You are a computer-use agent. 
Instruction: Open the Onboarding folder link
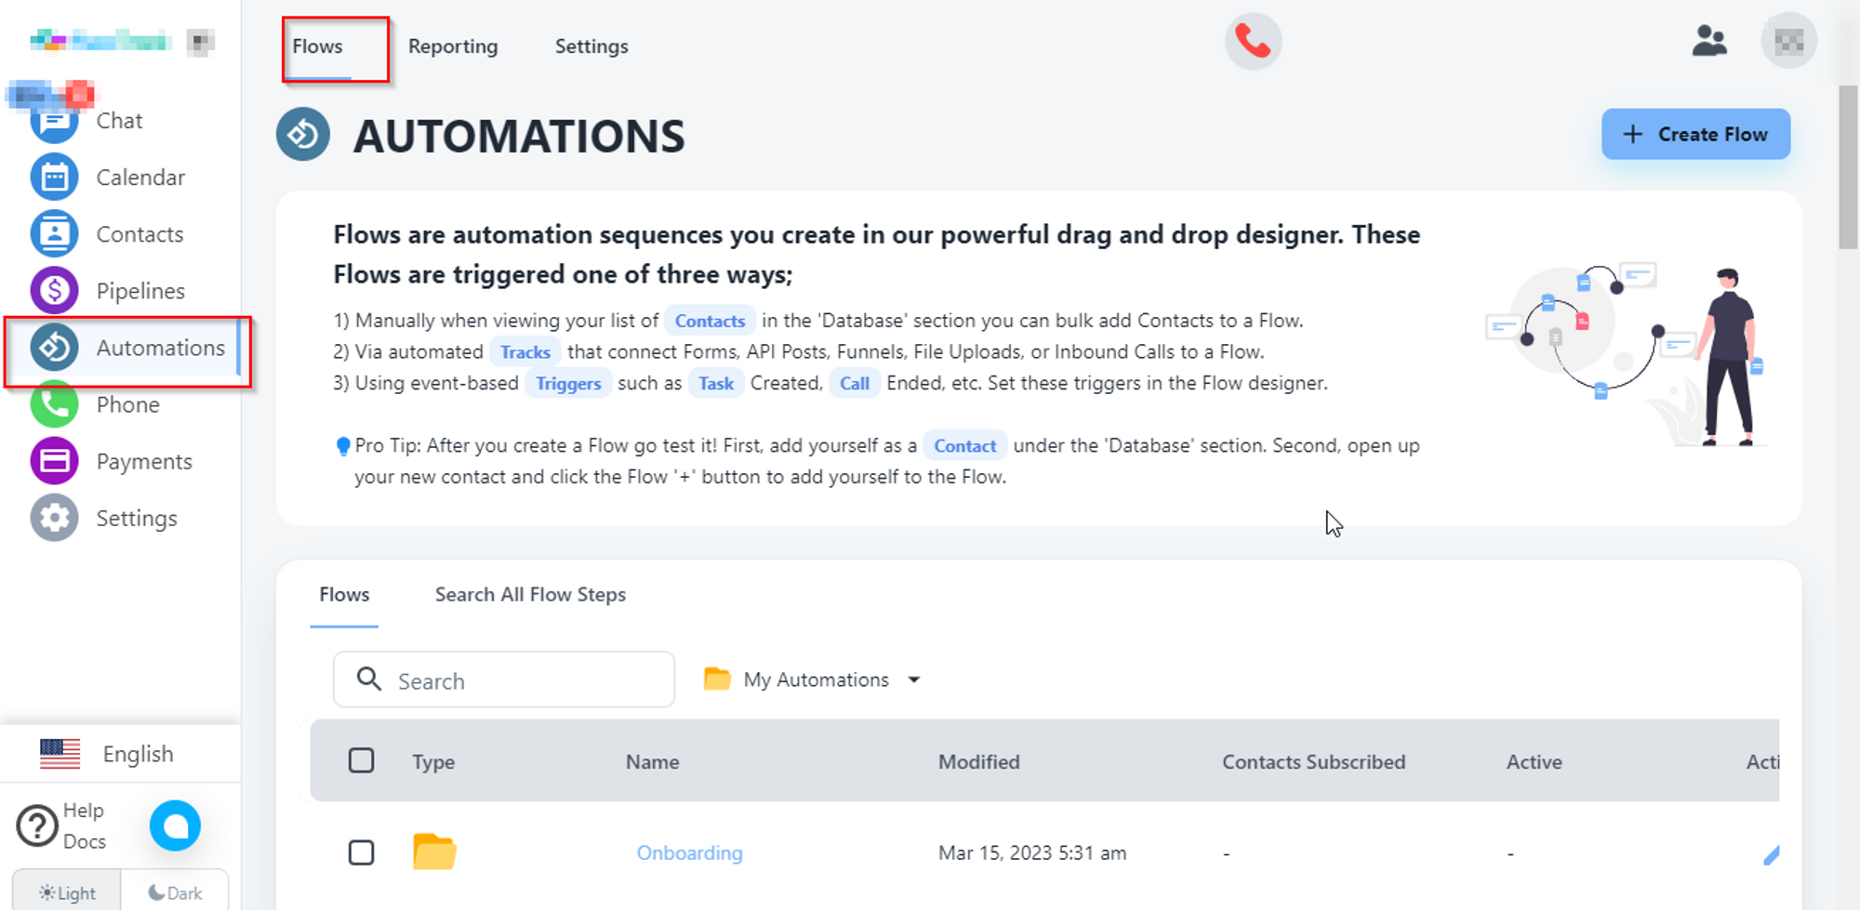pyautogui.click(x=689, y=853)
